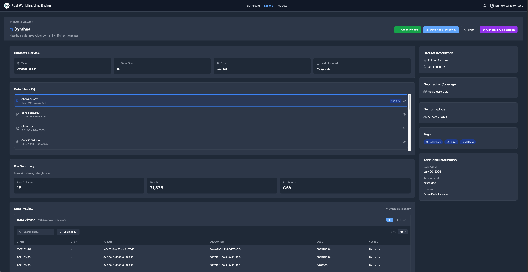
Task: Go to the Projects tab
Action: [x=282, y=6]
